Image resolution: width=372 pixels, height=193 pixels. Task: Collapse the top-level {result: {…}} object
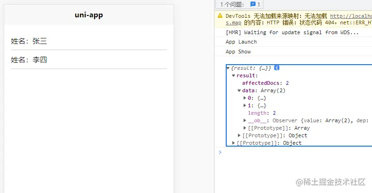[x=228, y=68]
